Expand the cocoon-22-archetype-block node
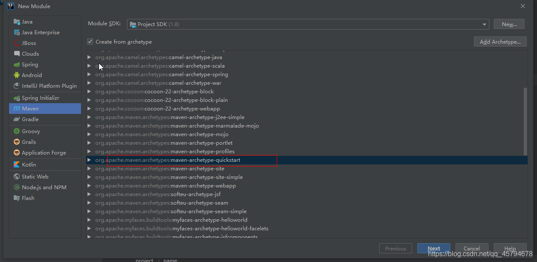The height and width of the screenshot is (262, 537). point(89,92)
